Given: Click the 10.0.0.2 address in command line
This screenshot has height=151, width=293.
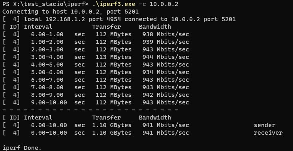Looking at the screenshot, I should pyautogui.click(x=164, y=4).
